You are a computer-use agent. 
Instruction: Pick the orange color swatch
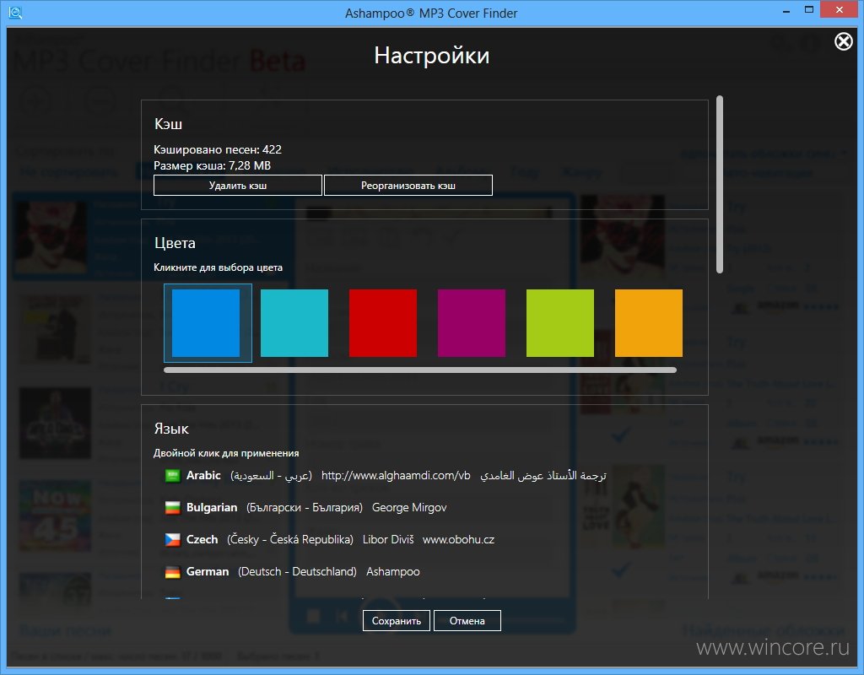tap(649, 323)
